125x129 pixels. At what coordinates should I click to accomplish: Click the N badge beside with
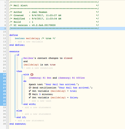click(32, 74)
